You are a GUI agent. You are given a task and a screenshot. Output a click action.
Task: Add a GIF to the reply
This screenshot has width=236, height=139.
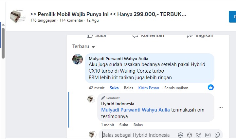click(208, 135)
